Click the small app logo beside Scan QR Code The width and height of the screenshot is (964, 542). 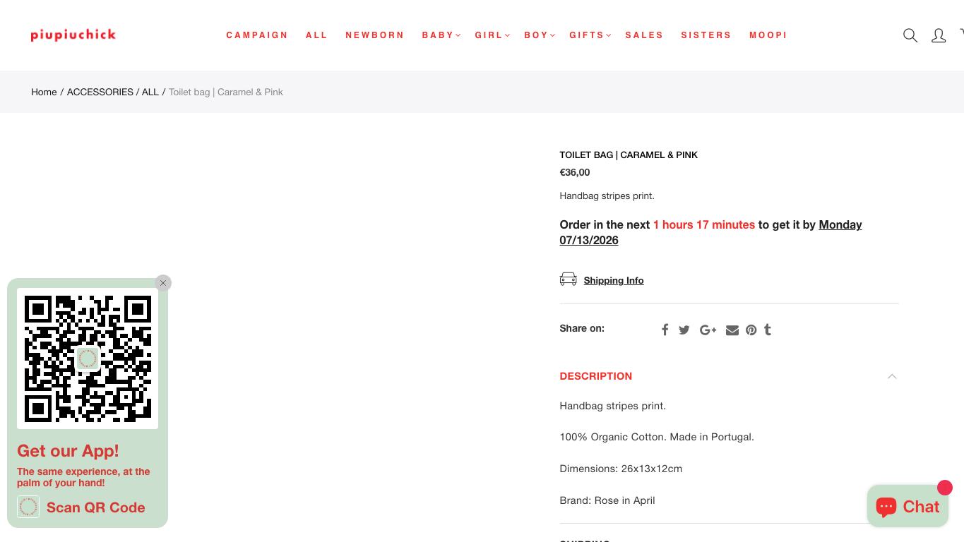(28, 507)
